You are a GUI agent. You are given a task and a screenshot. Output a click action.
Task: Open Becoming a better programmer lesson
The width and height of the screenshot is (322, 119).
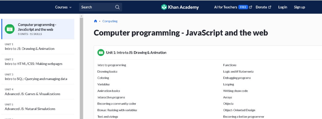point(244,116)
